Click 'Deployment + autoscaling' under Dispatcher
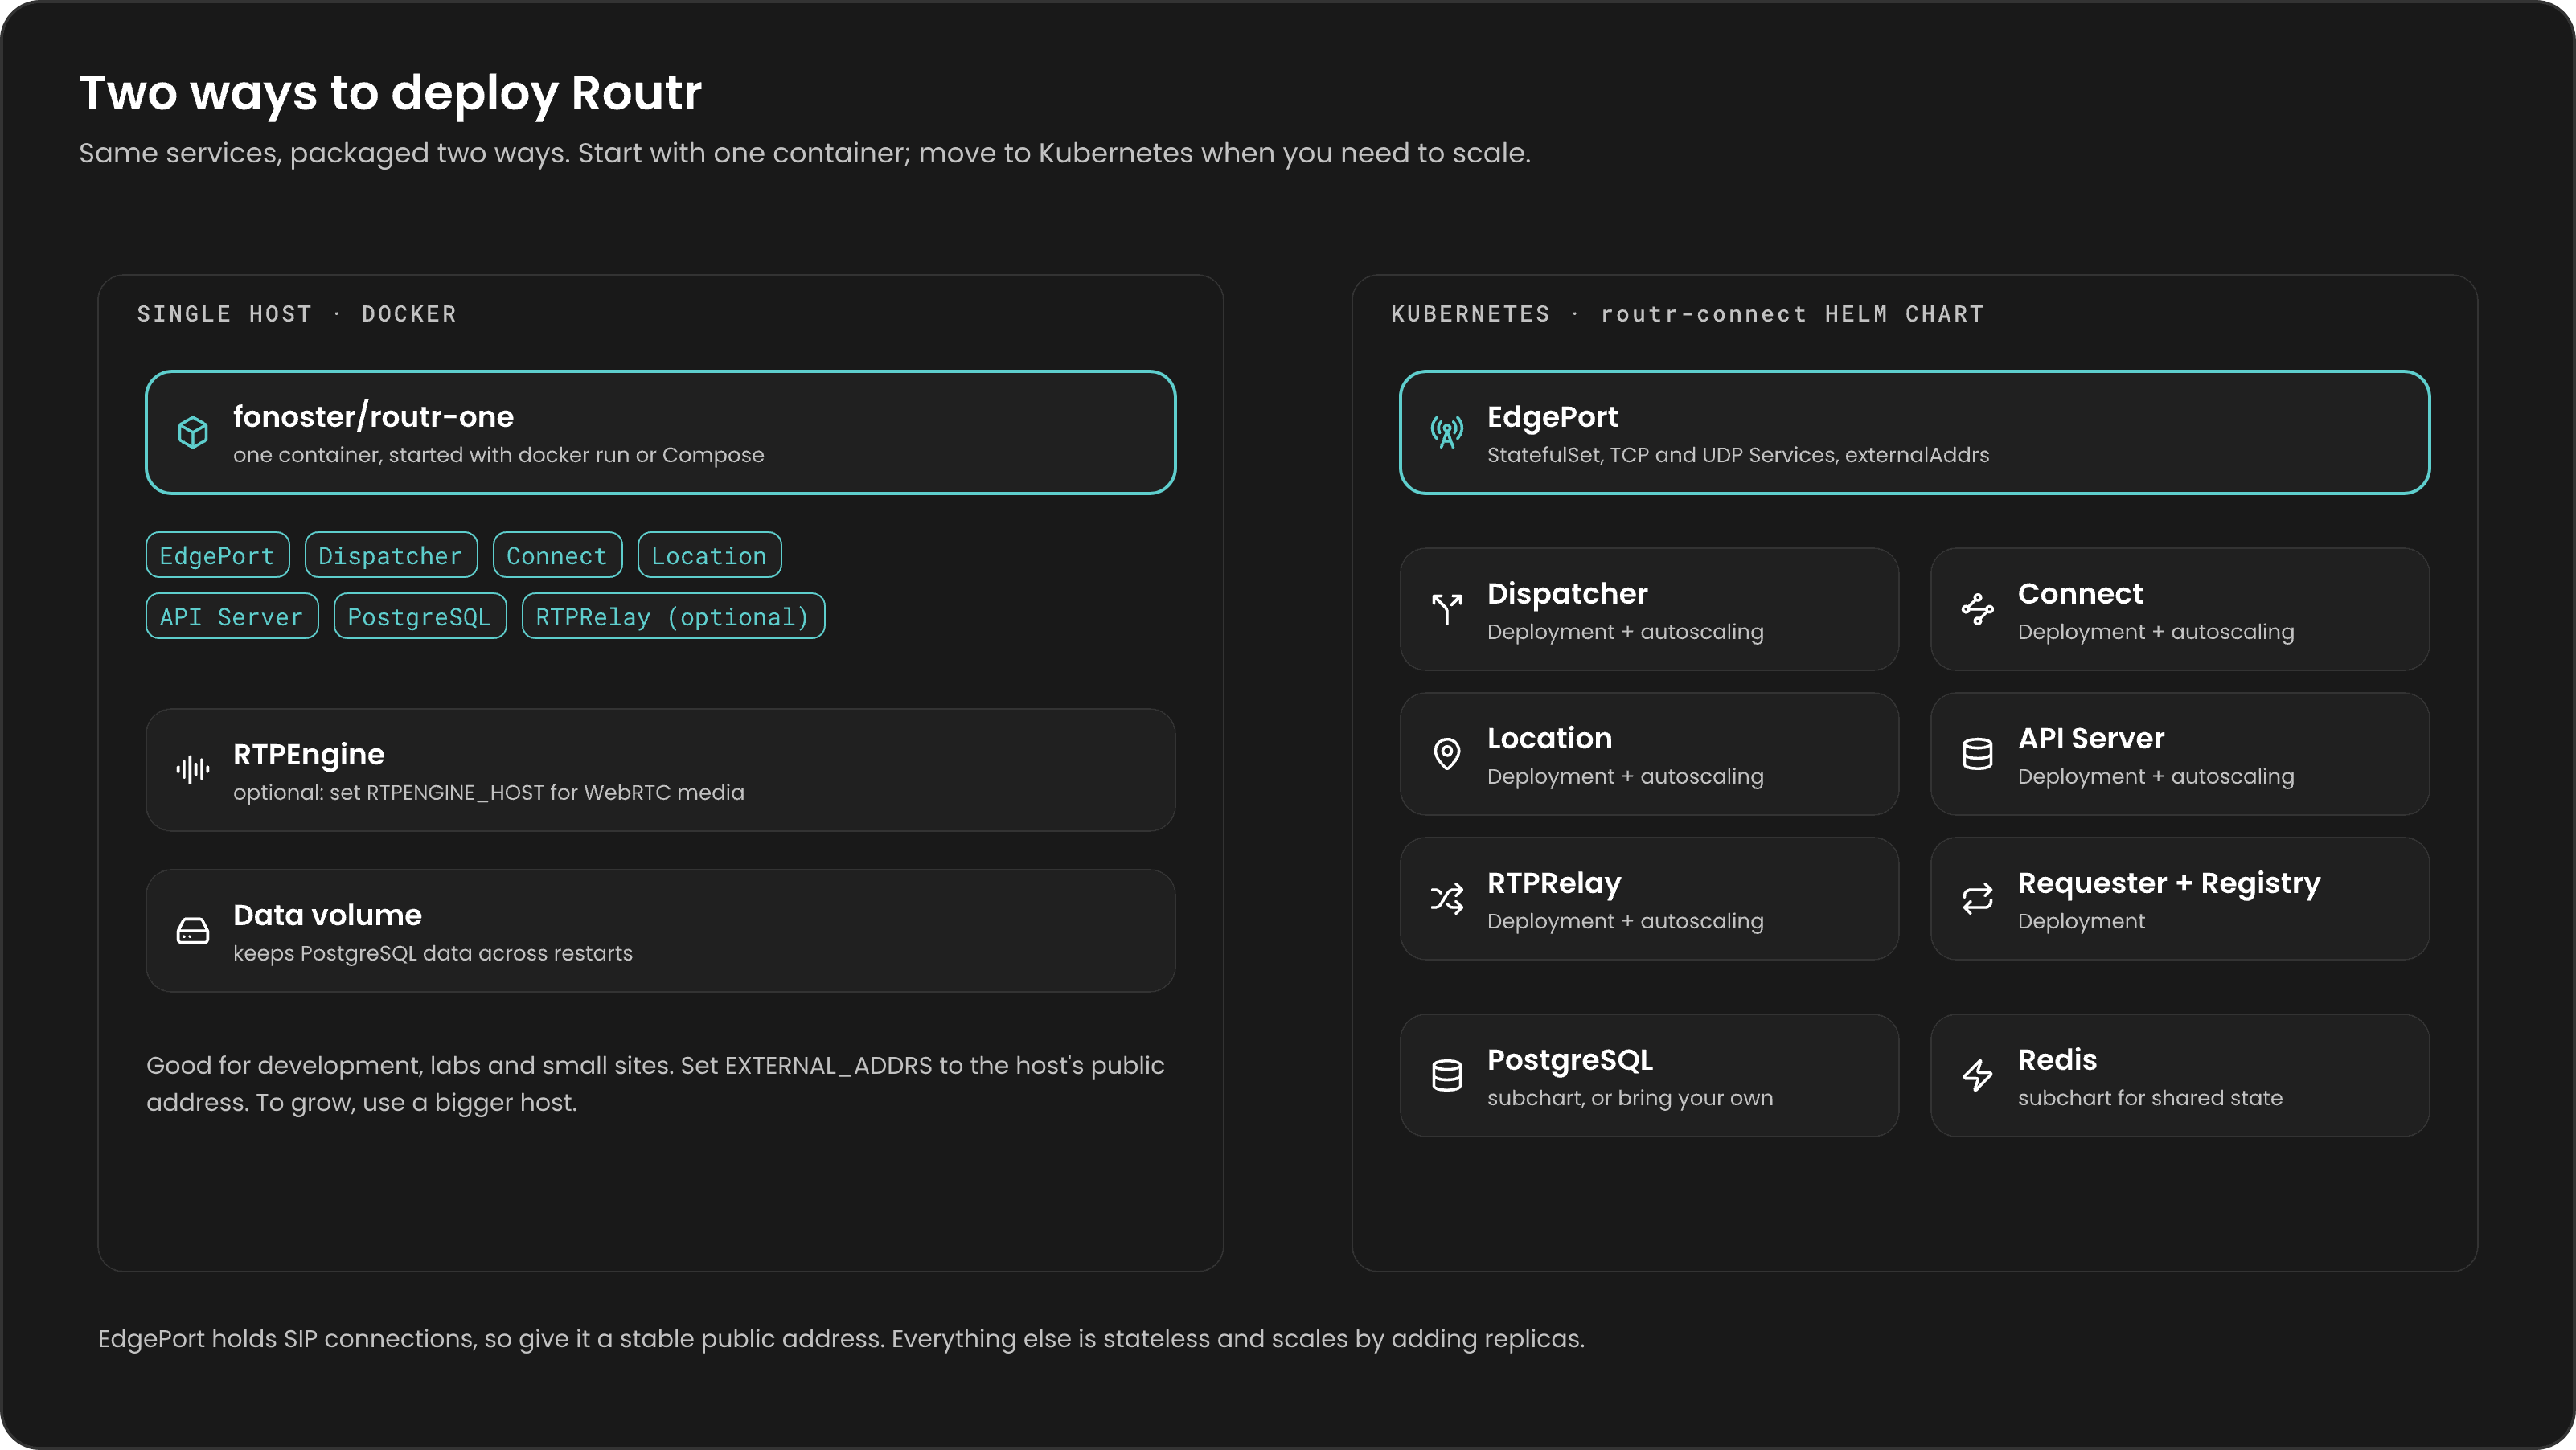This screenshot has height=1450, width=2576. tap(1625, 632)
